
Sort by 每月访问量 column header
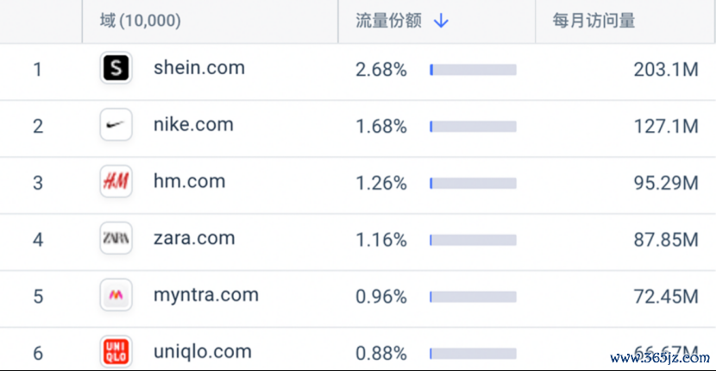(594, 21)
